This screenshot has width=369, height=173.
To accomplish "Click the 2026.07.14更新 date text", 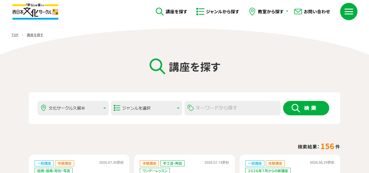I will pos(217,163).
